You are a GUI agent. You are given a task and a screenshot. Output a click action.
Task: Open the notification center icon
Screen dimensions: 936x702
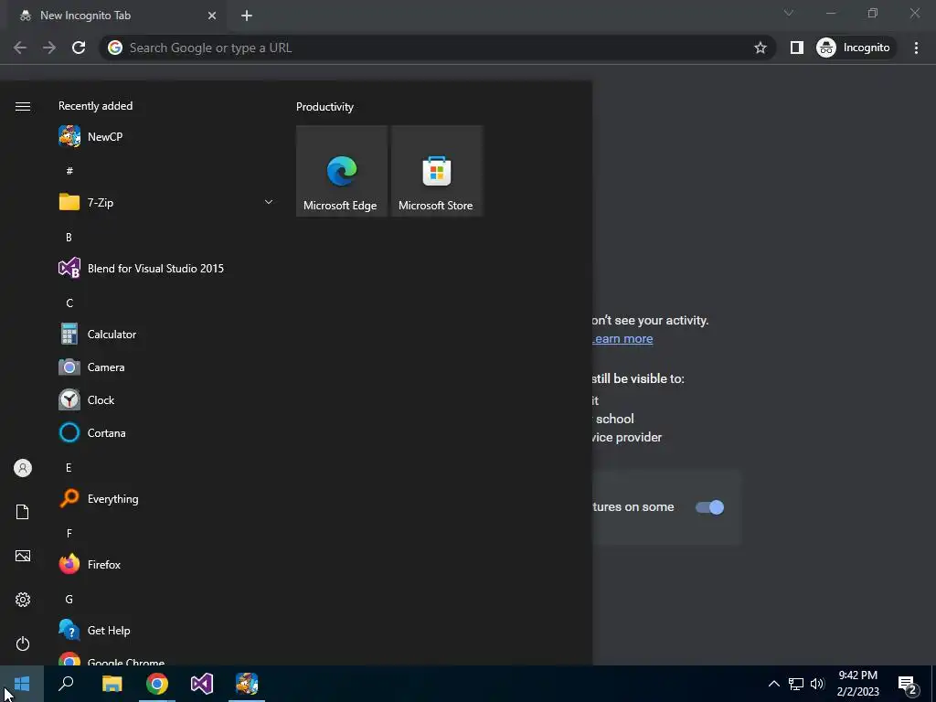click(908, 685)
